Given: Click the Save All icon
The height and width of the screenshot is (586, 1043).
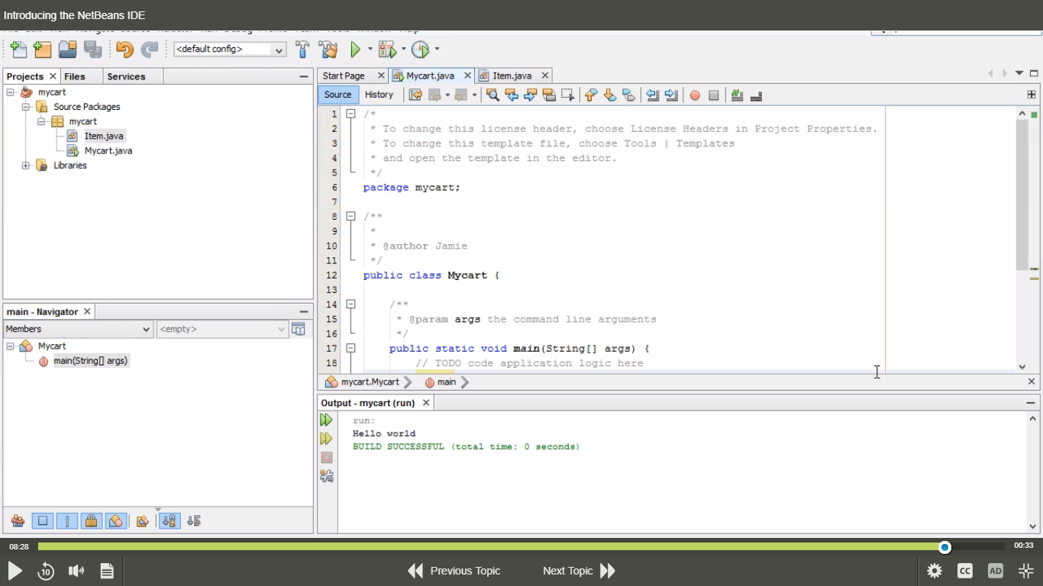Looking at the screenshot, I should click(93, 50).
